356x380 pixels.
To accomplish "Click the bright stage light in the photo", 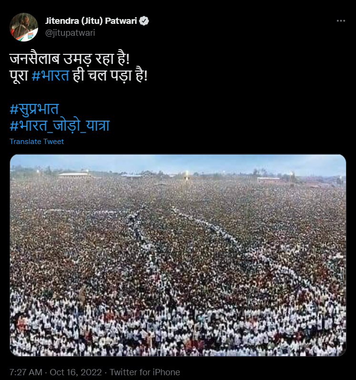I will [187, 175].
